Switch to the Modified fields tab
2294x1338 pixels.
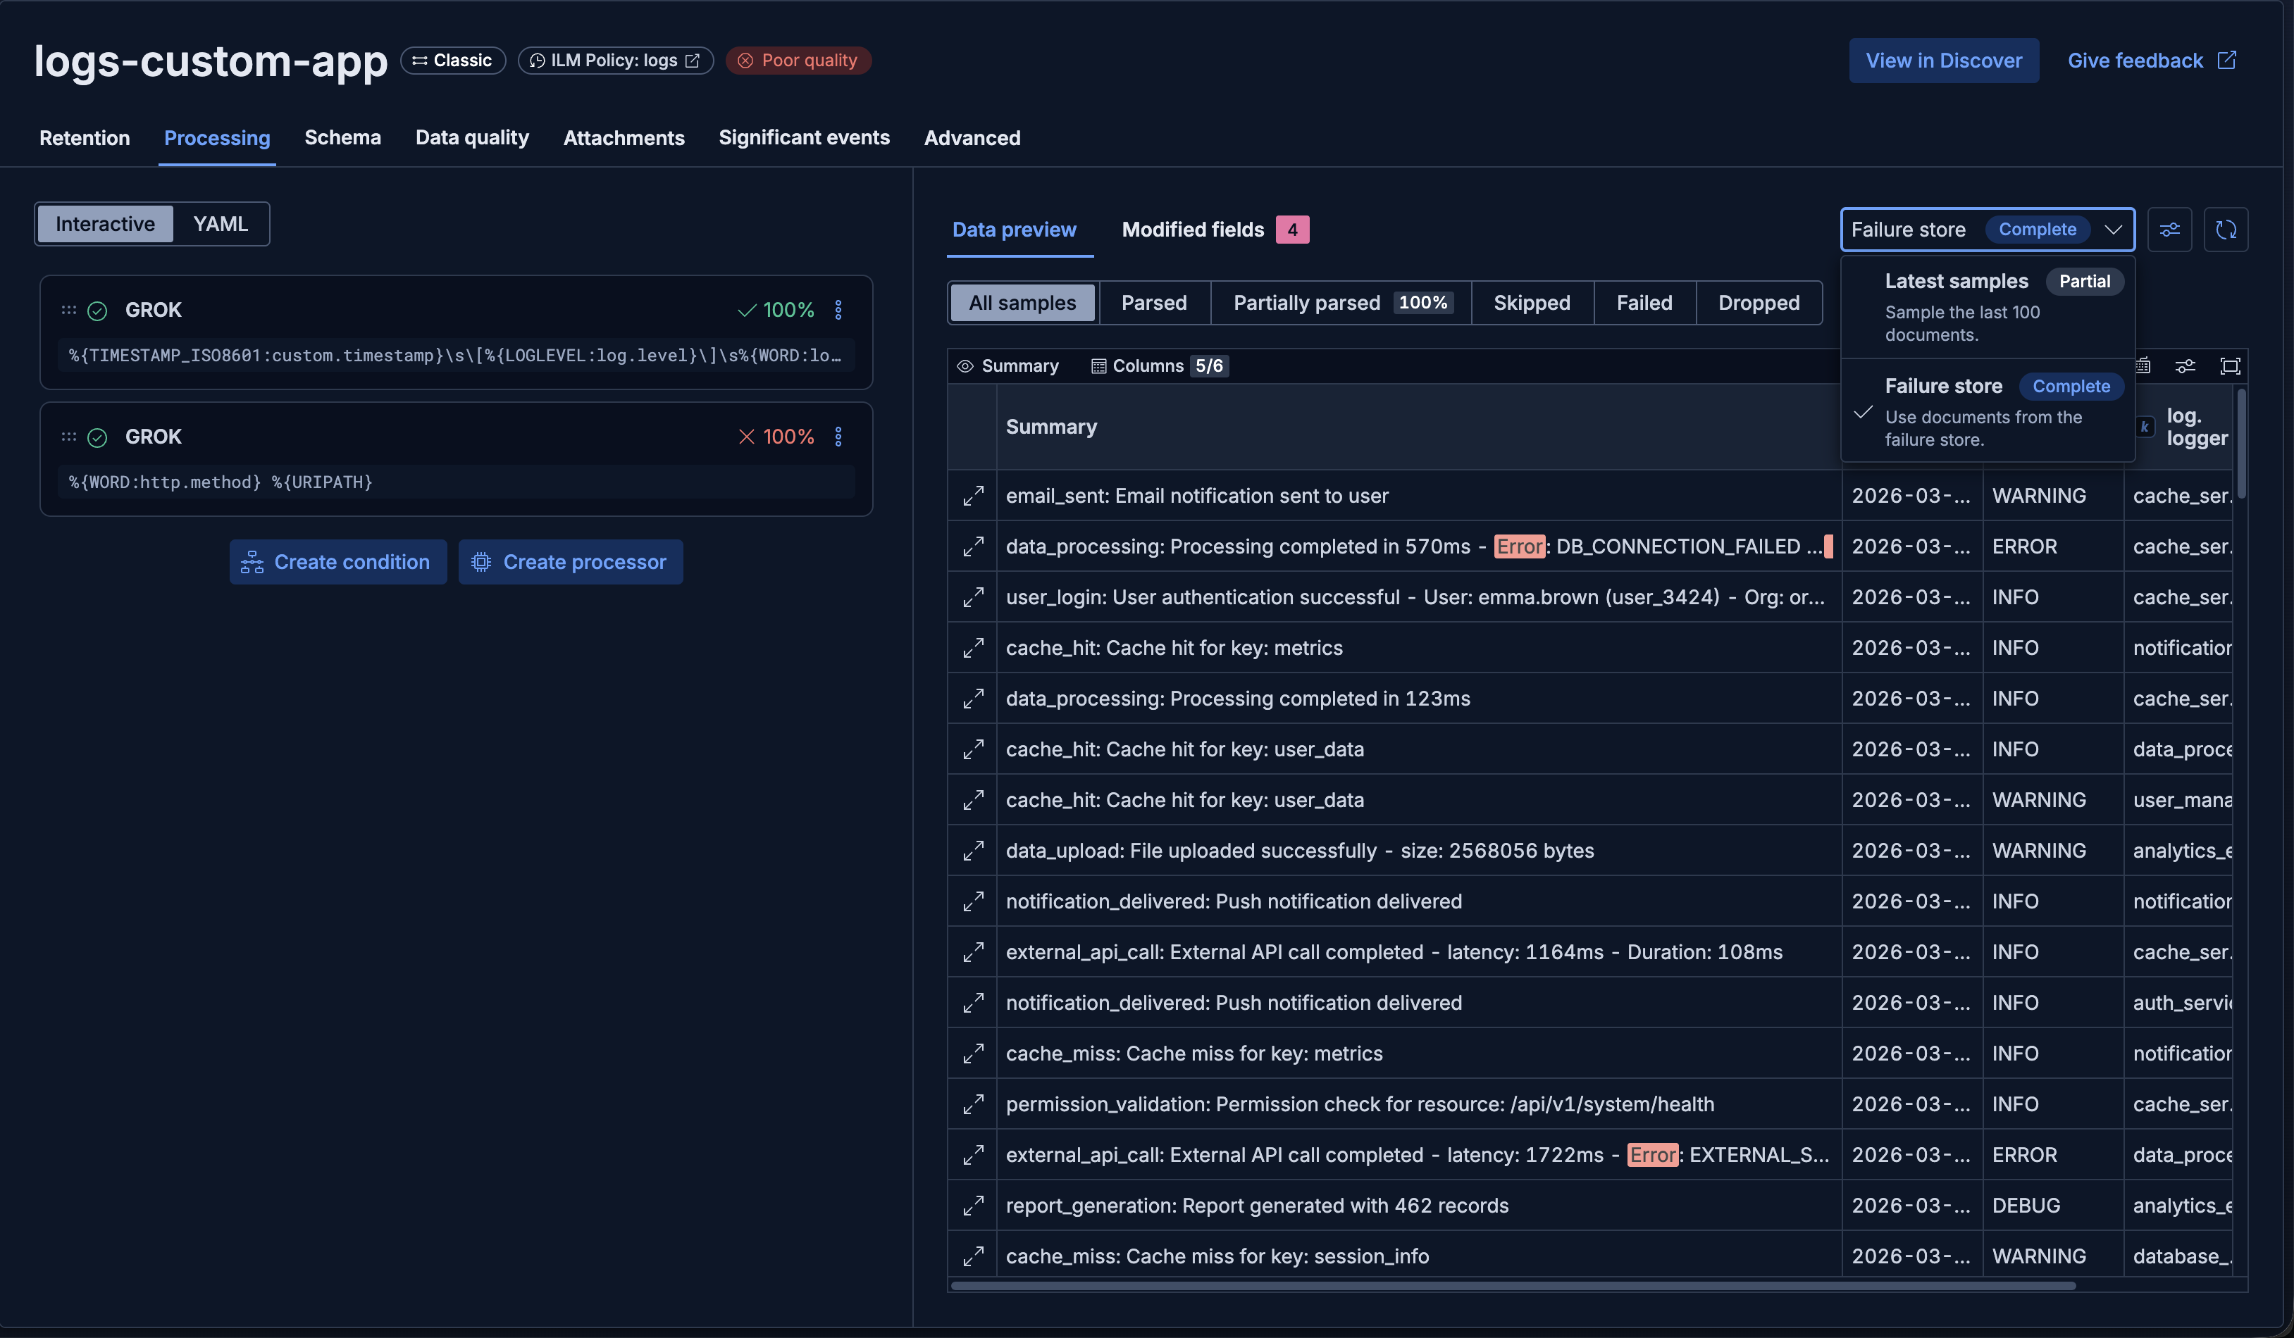tap(1215, 229)
